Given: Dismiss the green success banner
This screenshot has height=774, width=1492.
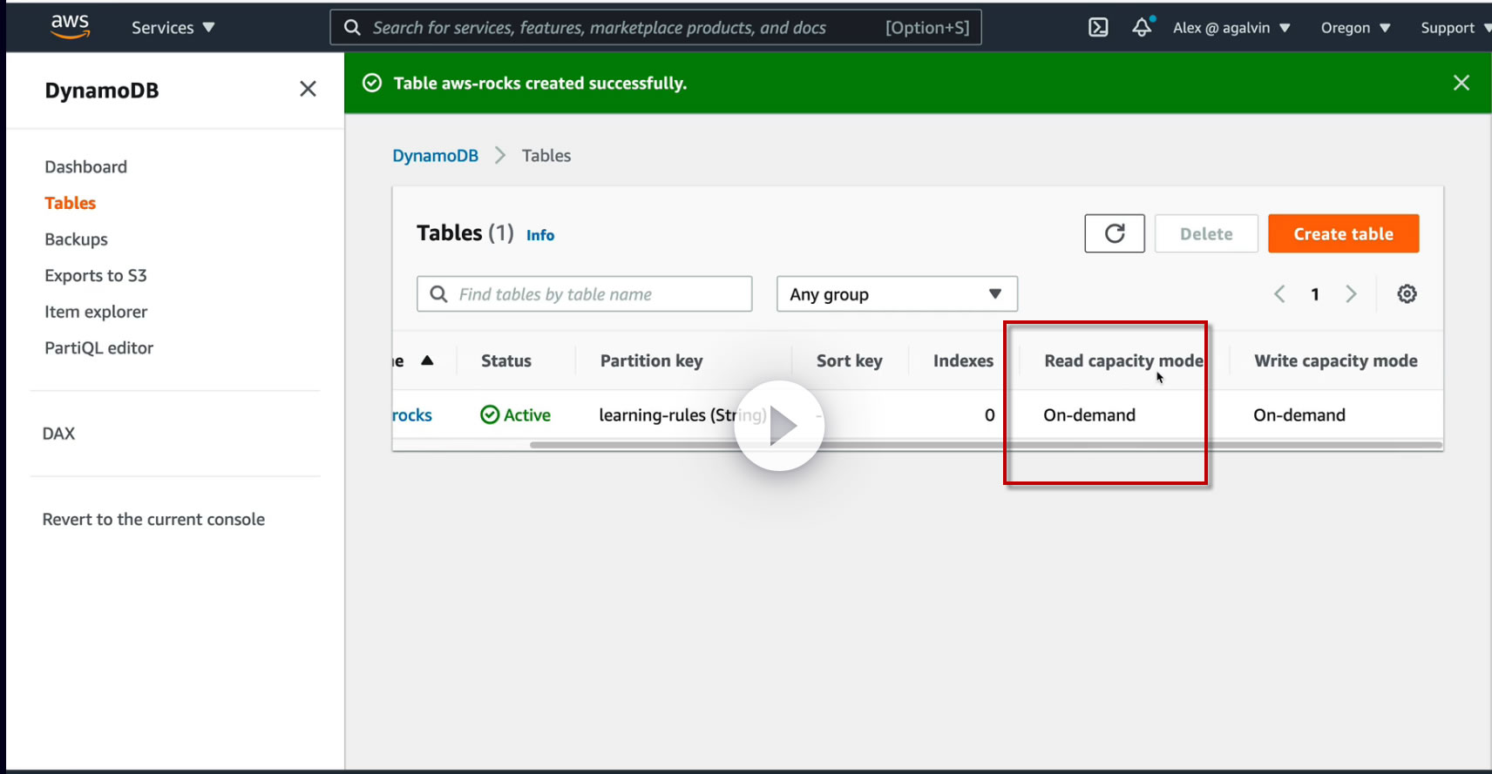Looking at the screenshot, I should (1461, 83).
